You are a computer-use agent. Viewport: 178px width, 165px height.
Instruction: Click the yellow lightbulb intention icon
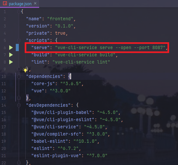coord(25,70)
